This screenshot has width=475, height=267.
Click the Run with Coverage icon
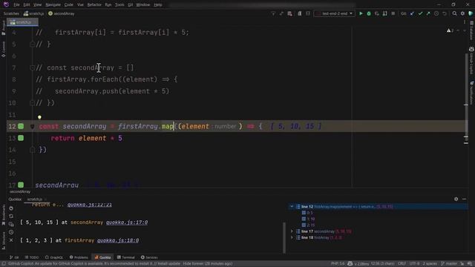[x=377, y=13]
